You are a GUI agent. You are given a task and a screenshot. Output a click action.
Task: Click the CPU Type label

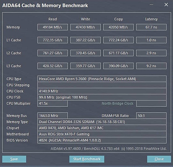pyautogui.click(x=14, y=79)
